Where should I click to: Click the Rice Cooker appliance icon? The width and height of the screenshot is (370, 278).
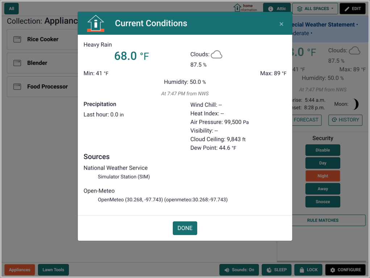(17, 39)
